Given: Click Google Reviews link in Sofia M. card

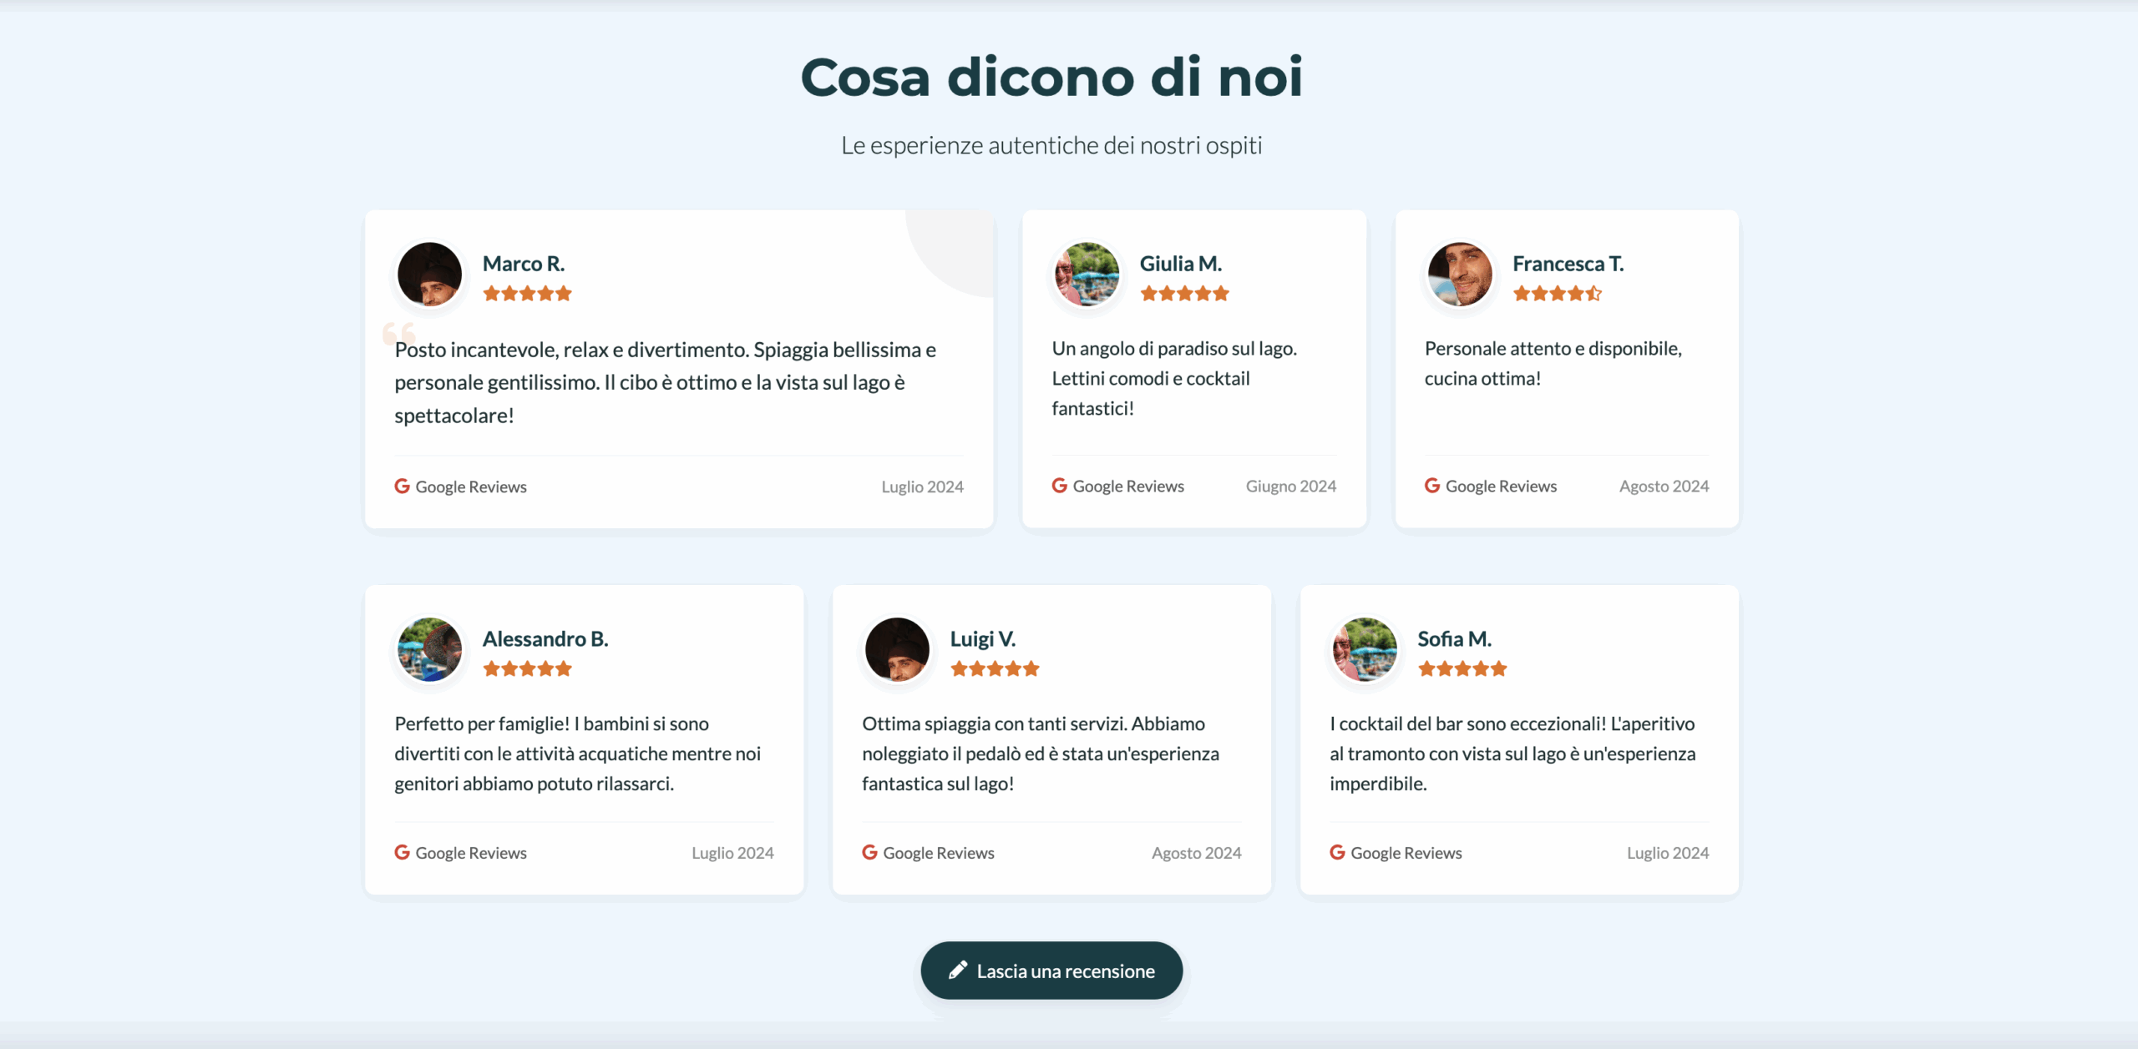Looking at the screenshot, I should tap(1406, 853).
